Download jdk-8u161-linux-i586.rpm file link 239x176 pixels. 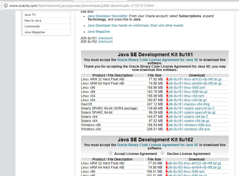point(187,88)
